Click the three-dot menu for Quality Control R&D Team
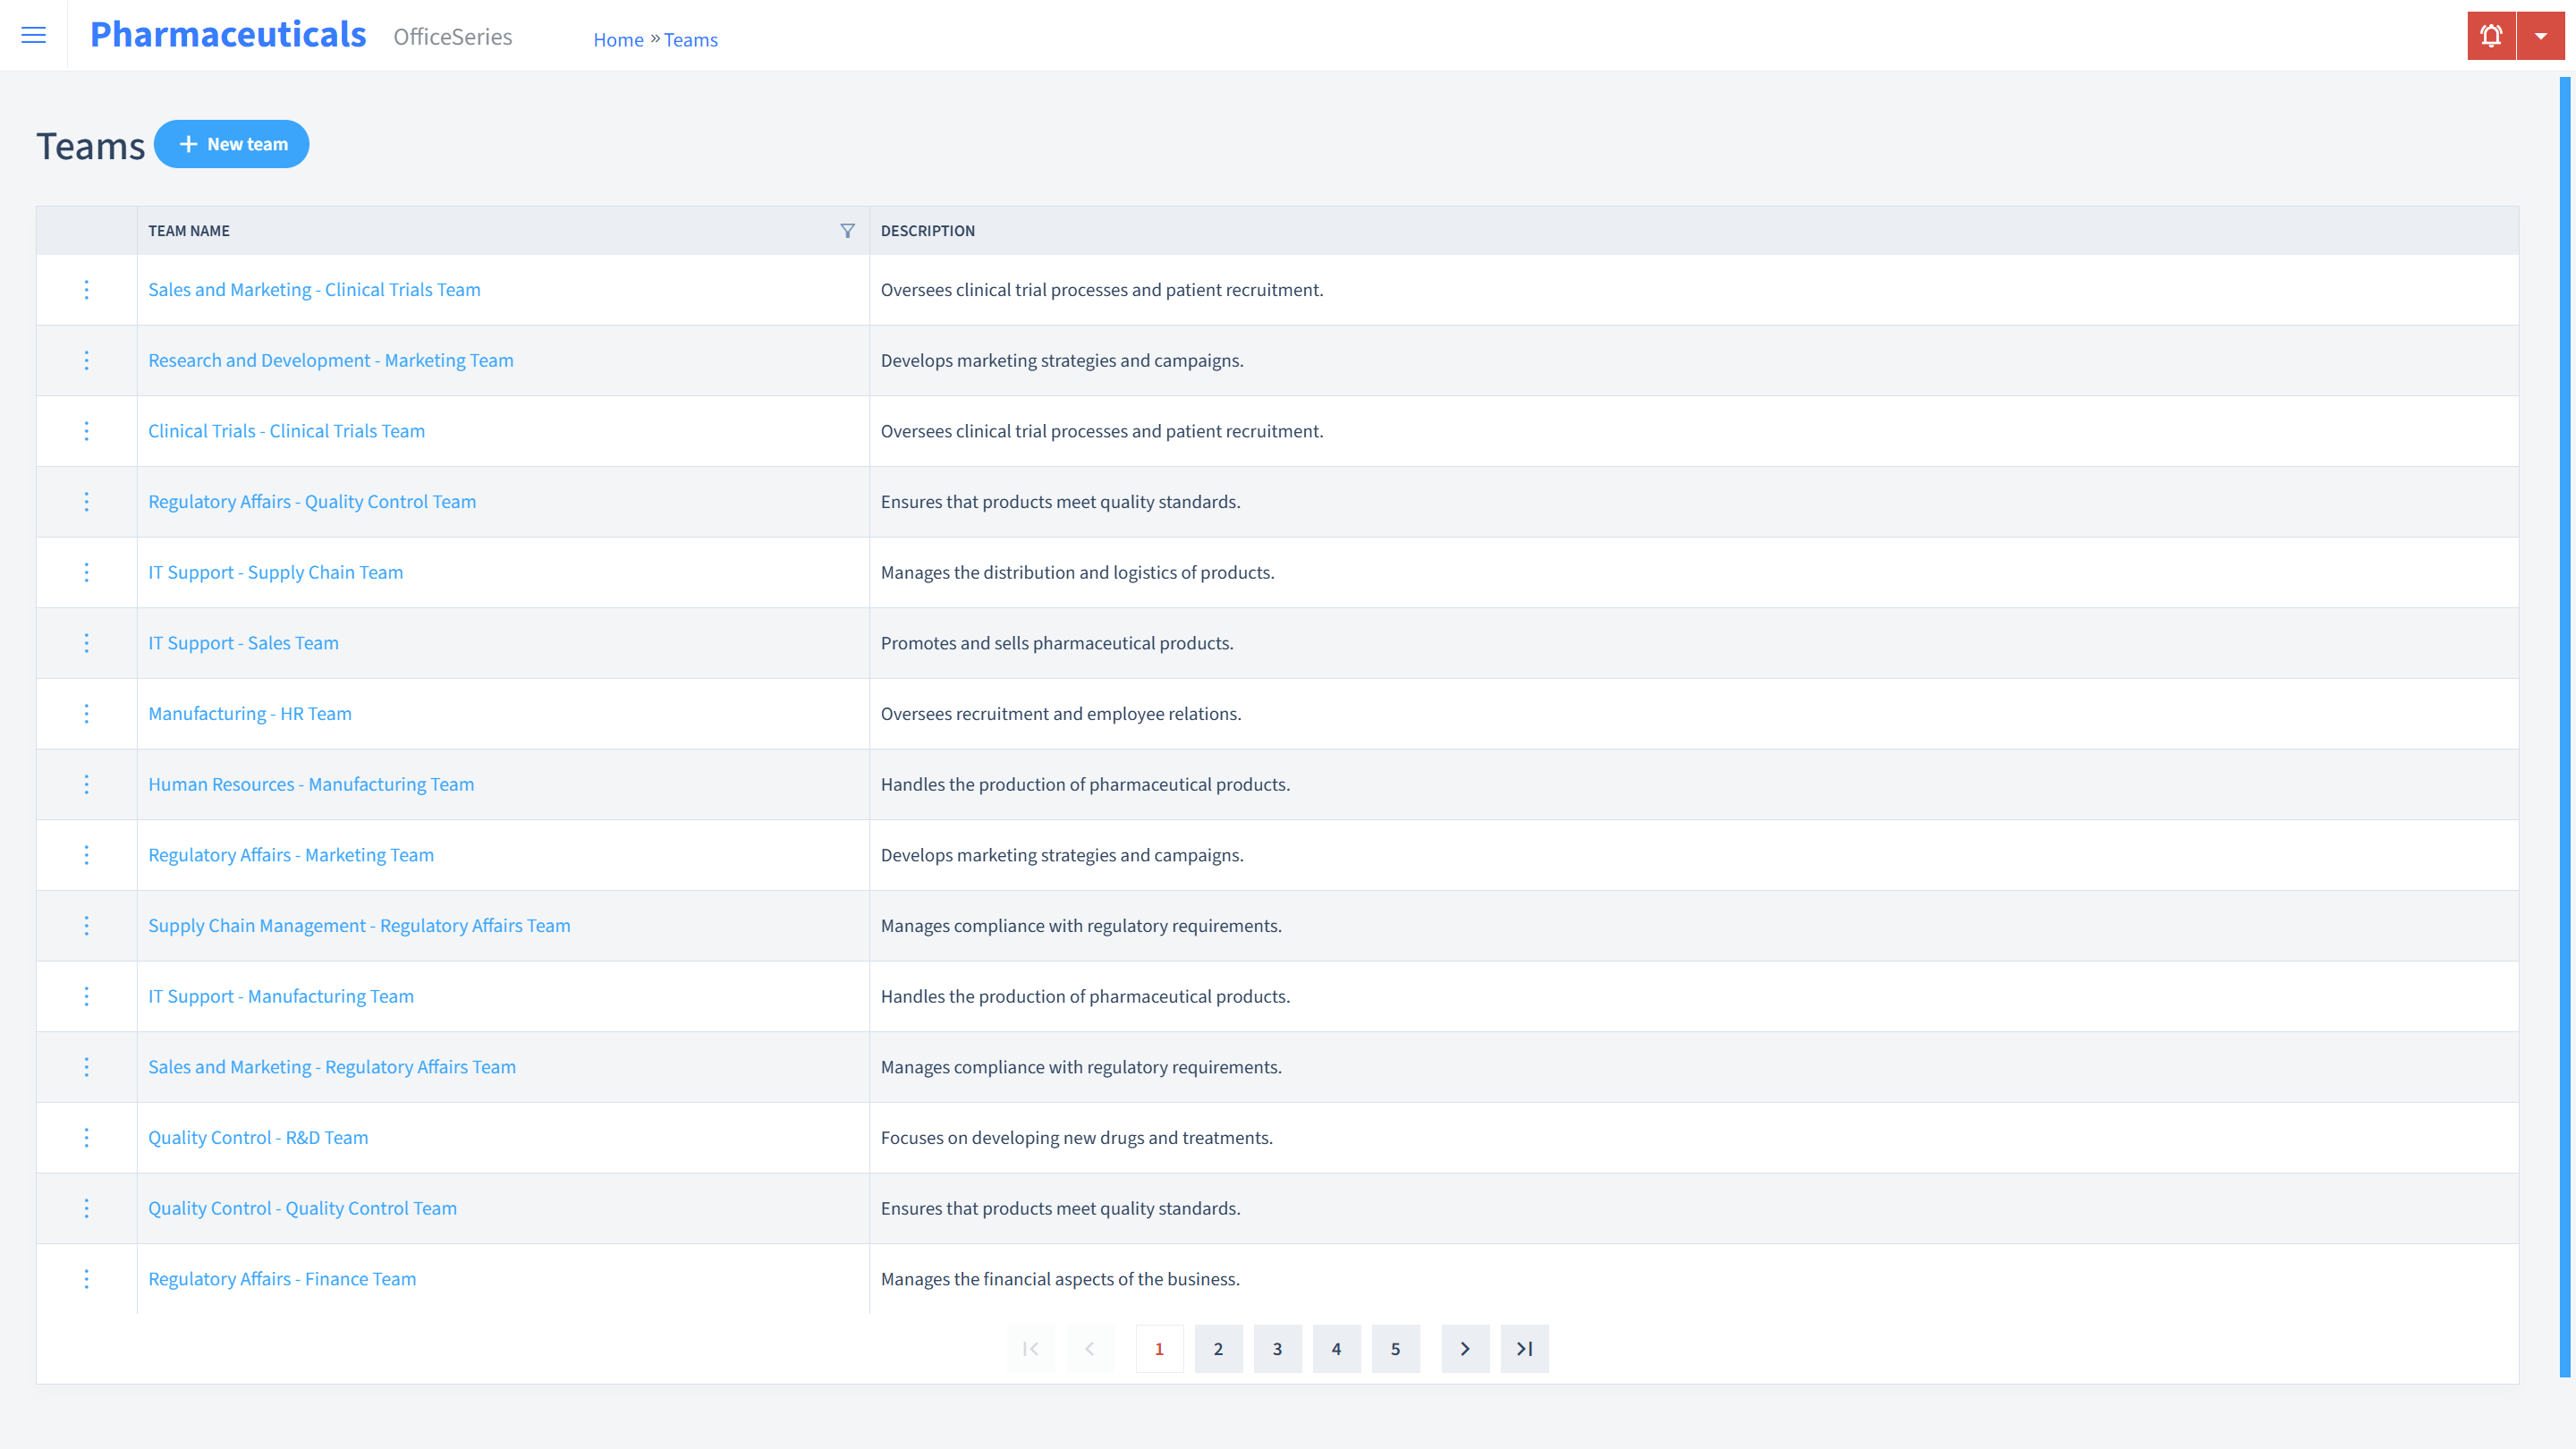This screenshot has height=1449, width=2576. [x=87, y=1138]
